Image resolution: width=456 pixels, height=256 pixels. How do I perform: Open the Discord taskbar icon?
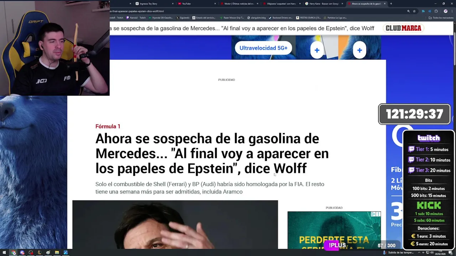coord(22,253)
